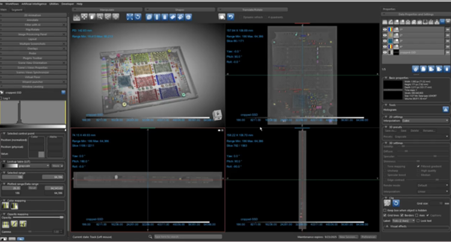Viewport: 451px width, 242px height.
Task: Click the first color mapping icon
Action: point(5,206)
